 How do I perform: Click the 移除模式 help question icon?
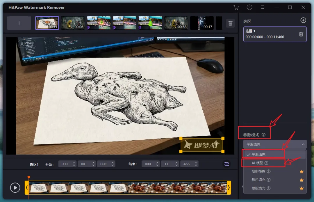[x=263, y=135]
